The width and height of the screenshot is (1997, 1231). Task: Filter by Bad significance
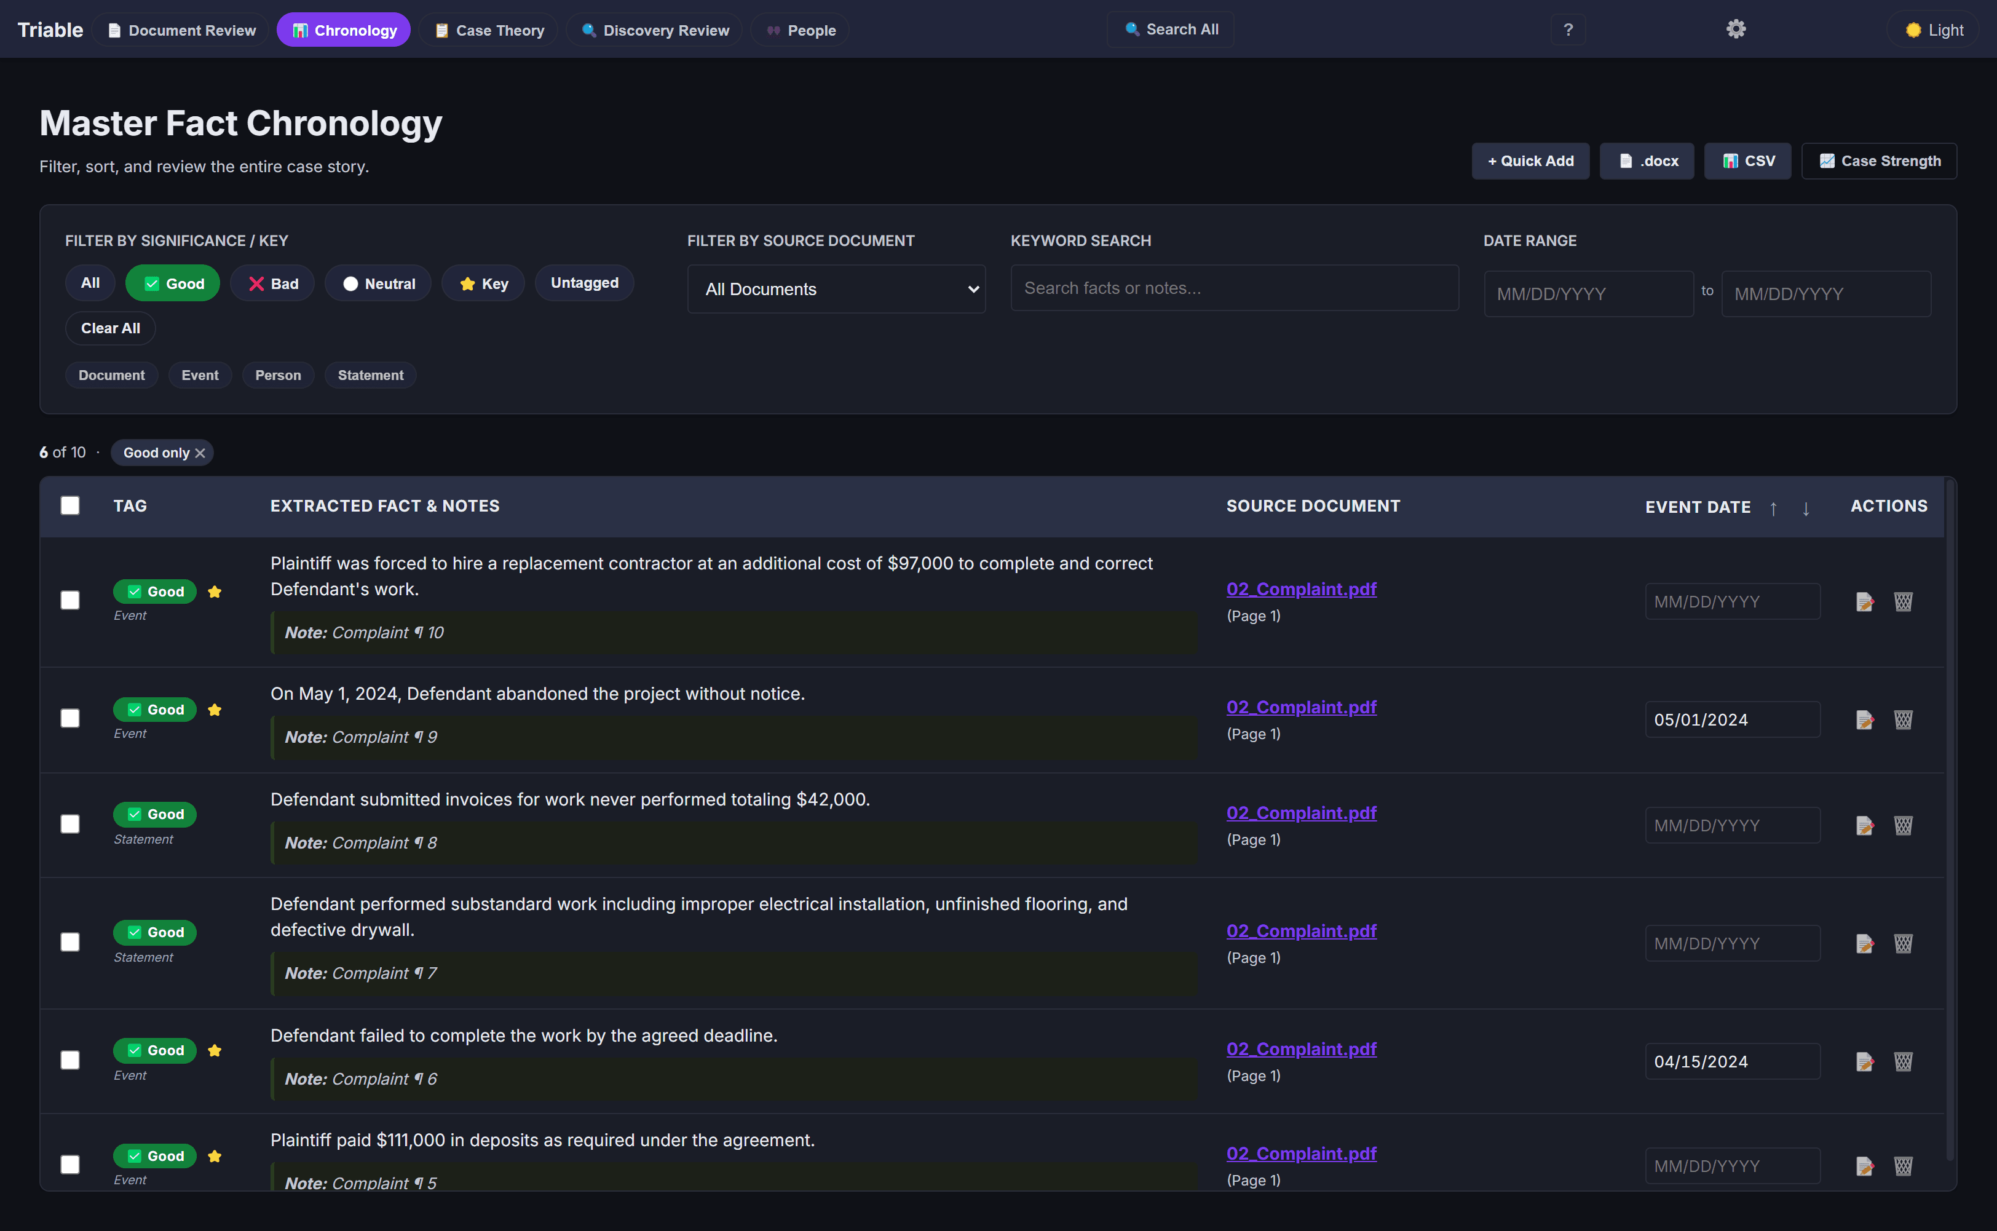point(273,283)
